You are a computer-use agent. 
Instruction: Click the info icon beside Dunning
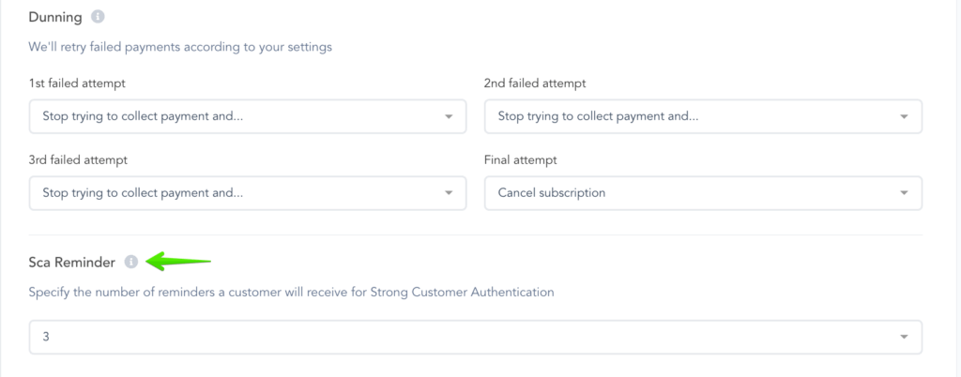pos(99,17)
